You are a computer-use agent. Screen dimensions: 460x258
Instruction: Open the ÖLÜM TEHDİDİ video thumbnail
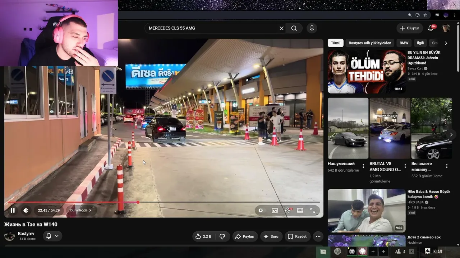[367, 71]
